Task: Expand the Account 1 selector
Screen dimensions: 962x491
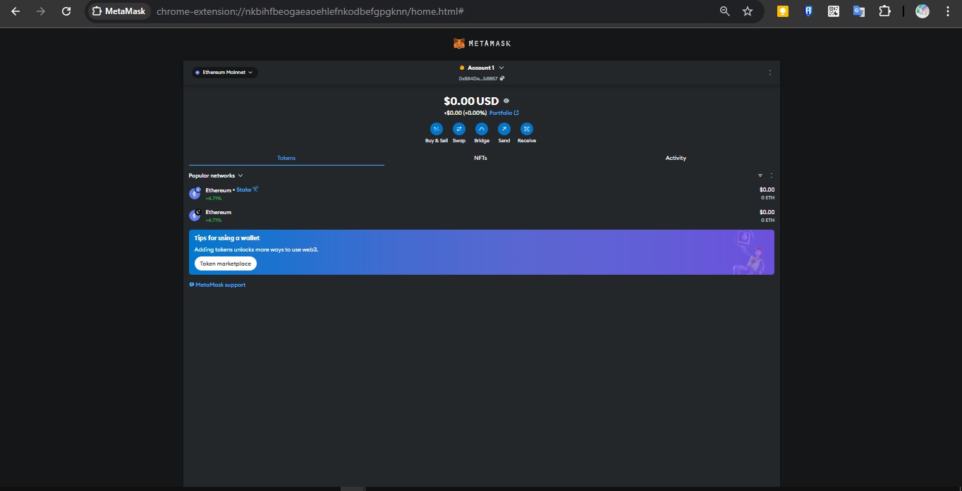Action: (482, 68)
